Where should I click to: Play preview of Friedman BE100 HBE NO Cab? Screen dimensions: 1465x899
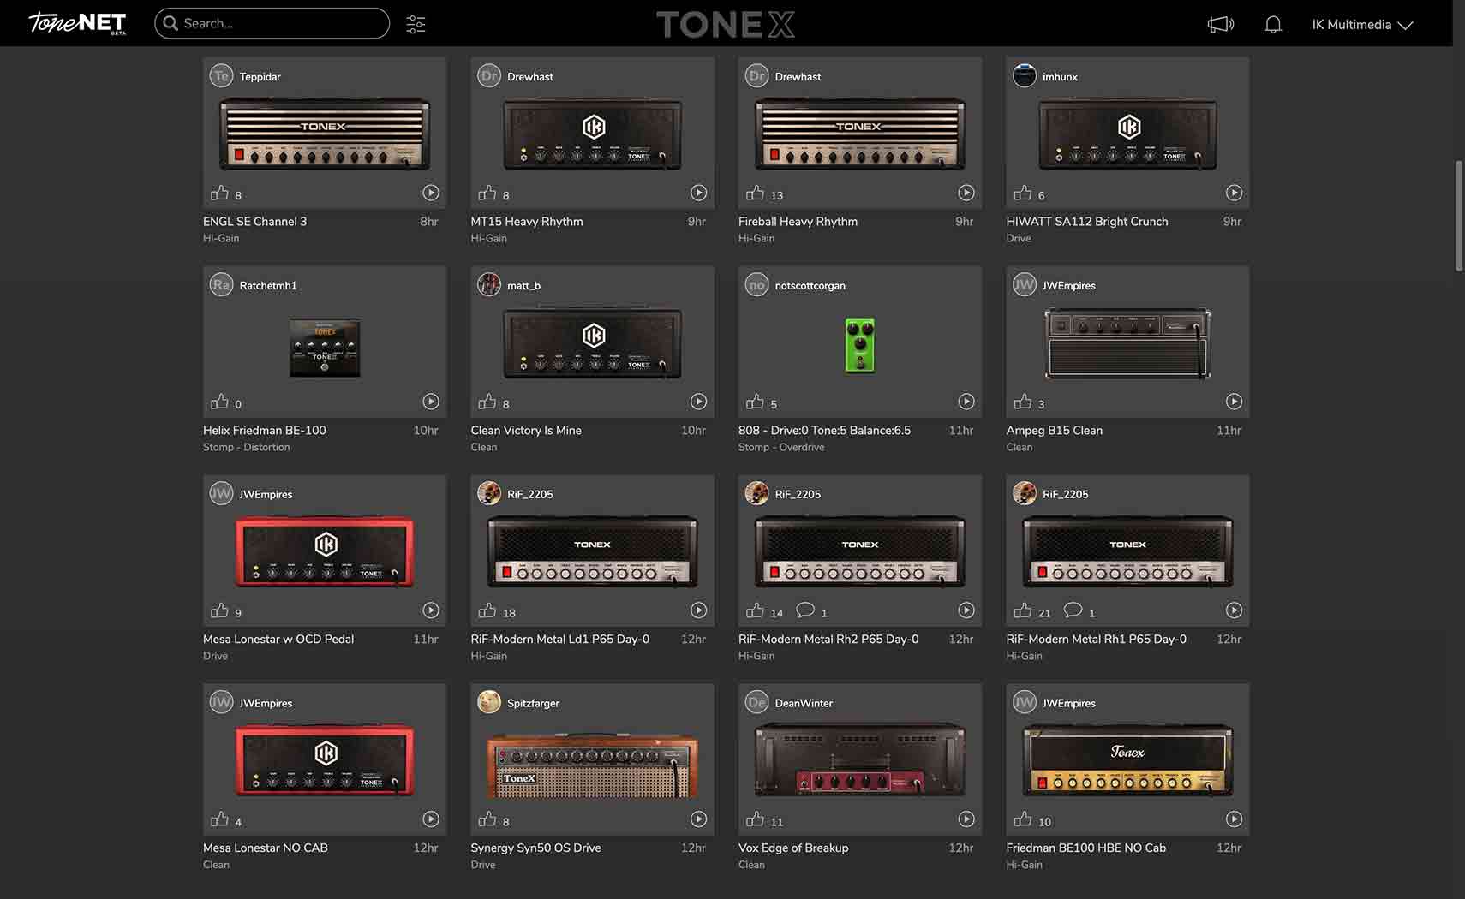click(x=1234, y=819)
